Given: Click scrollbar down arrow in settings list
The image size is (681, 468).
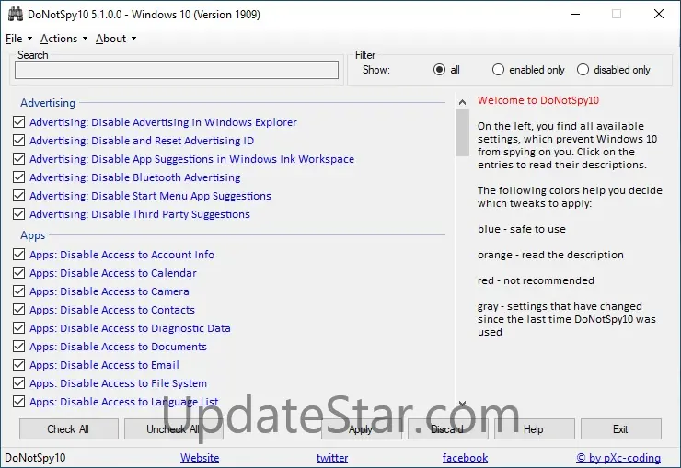Looking at the screenshot, I should pos(463,404).
